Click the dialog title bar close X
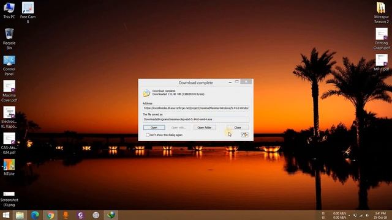The image size is (392, 220). [x=246, y=81]
